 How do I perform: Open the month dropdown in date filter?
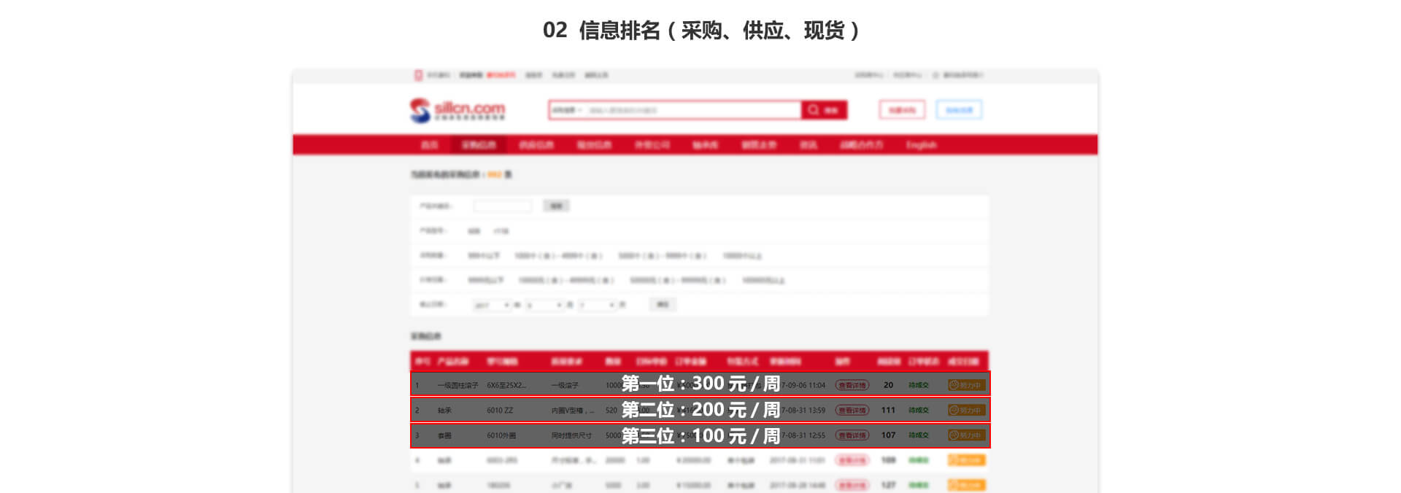click(x=544, y=305)
